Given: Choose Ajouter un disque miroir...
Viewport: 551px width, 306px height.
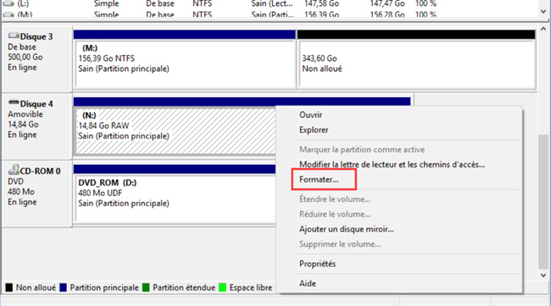Looking at the screenshot, I should tap(347, 229).
